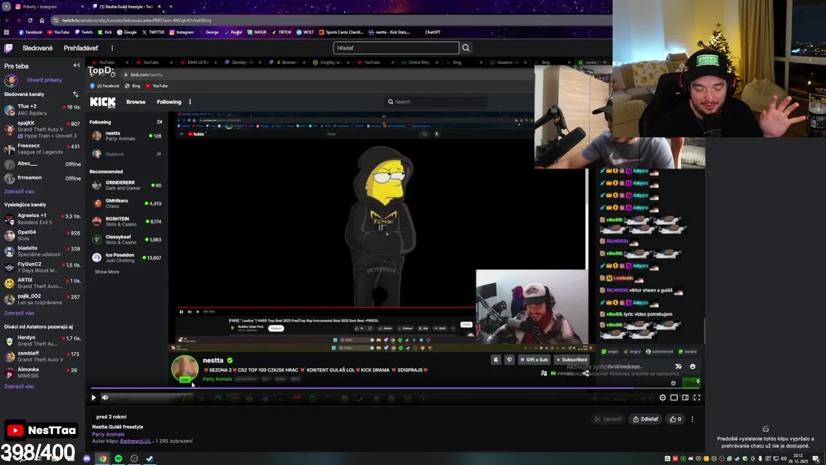Open clip player settings gear
826x465 pixels.
point(662,398)
